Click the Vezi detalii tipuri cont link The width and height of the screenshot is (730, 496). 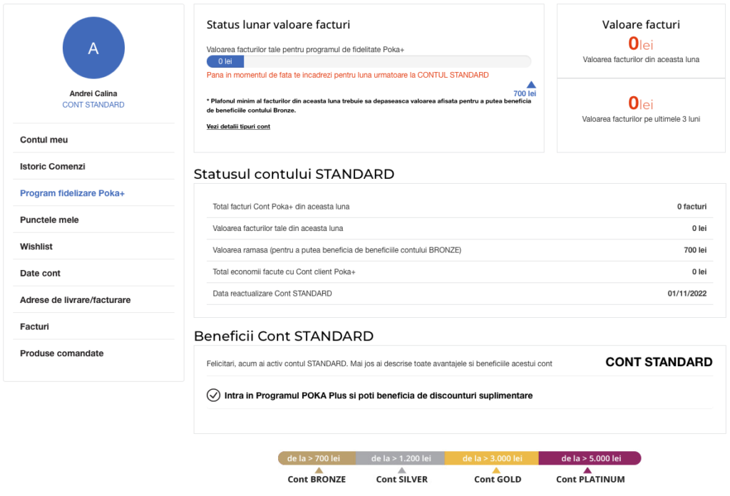click(x=238, y=127)
